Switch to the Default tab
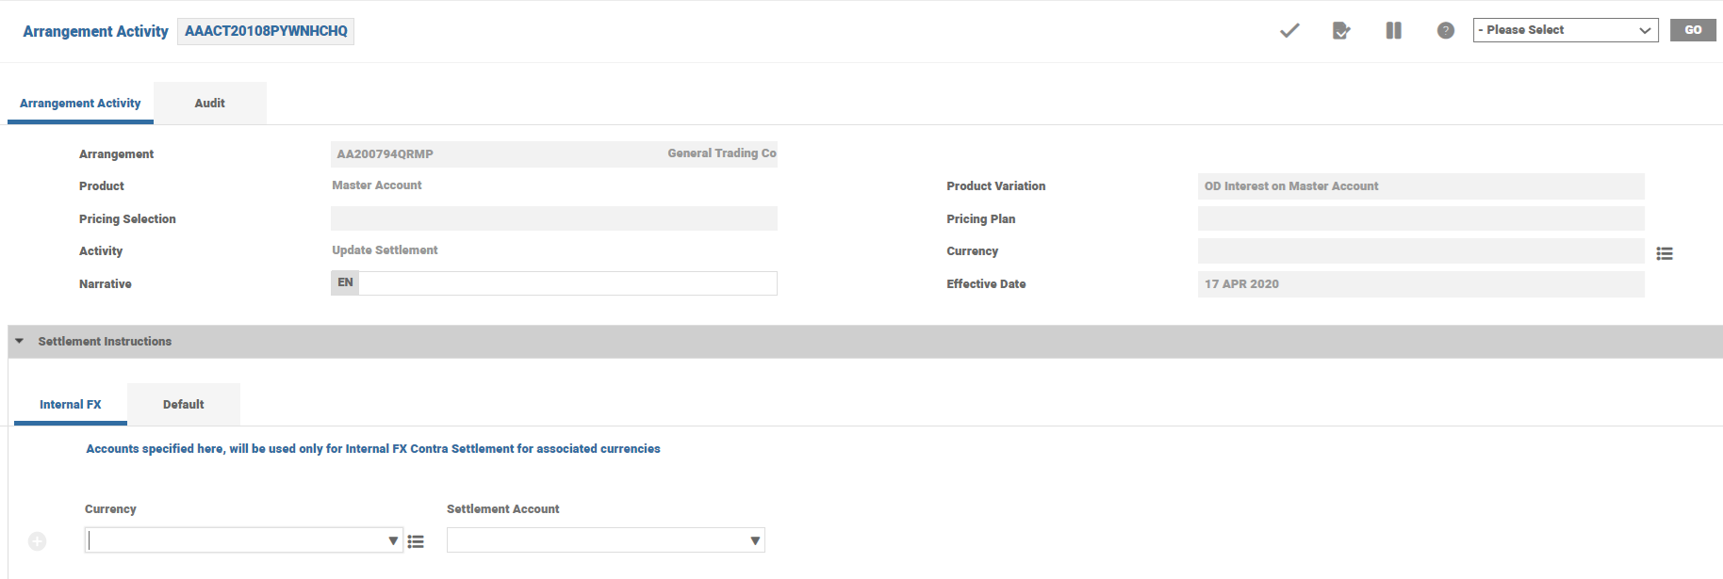The image size is (1723, 579). tap(183, 405)
